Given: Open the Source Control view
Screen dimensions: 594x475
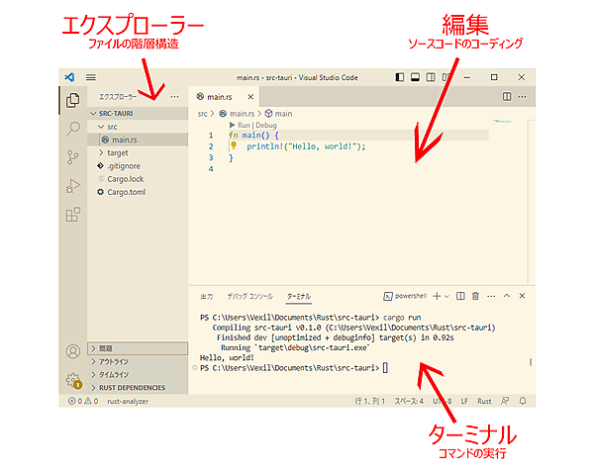Looking at the screenshot, I should pos(72,156).
